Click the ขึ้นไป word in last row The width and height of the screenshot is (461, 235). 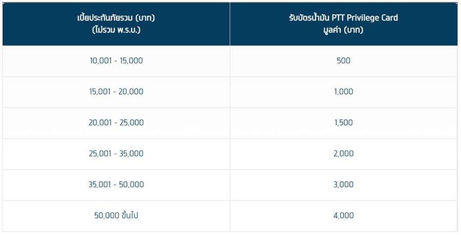click(130, 216)
